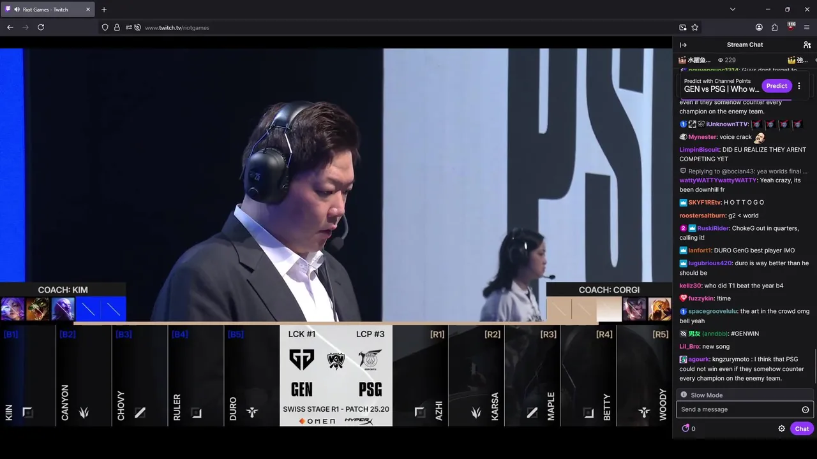Open a new browser tab
This screenshot has height=459, width=817.
[x=104, y=10]
